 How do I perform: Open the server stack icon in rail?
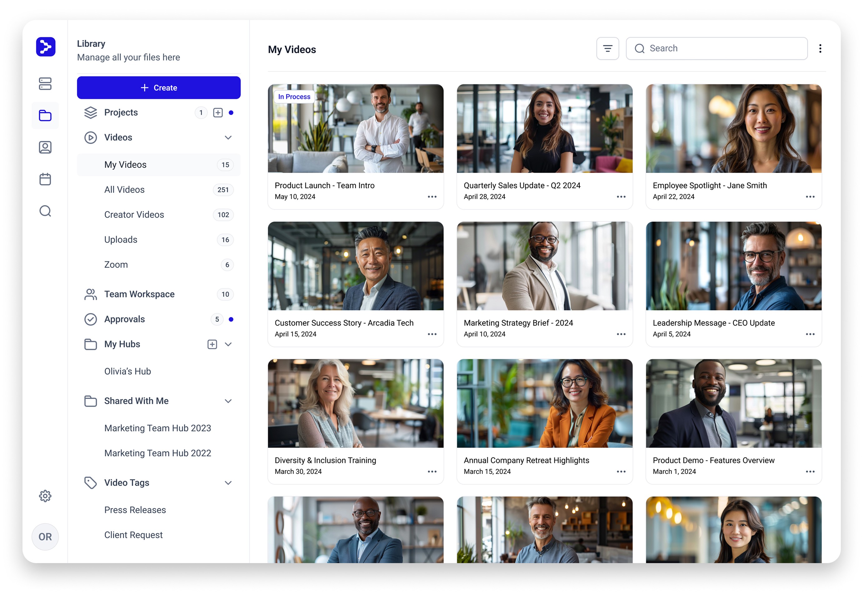[45, 84]
